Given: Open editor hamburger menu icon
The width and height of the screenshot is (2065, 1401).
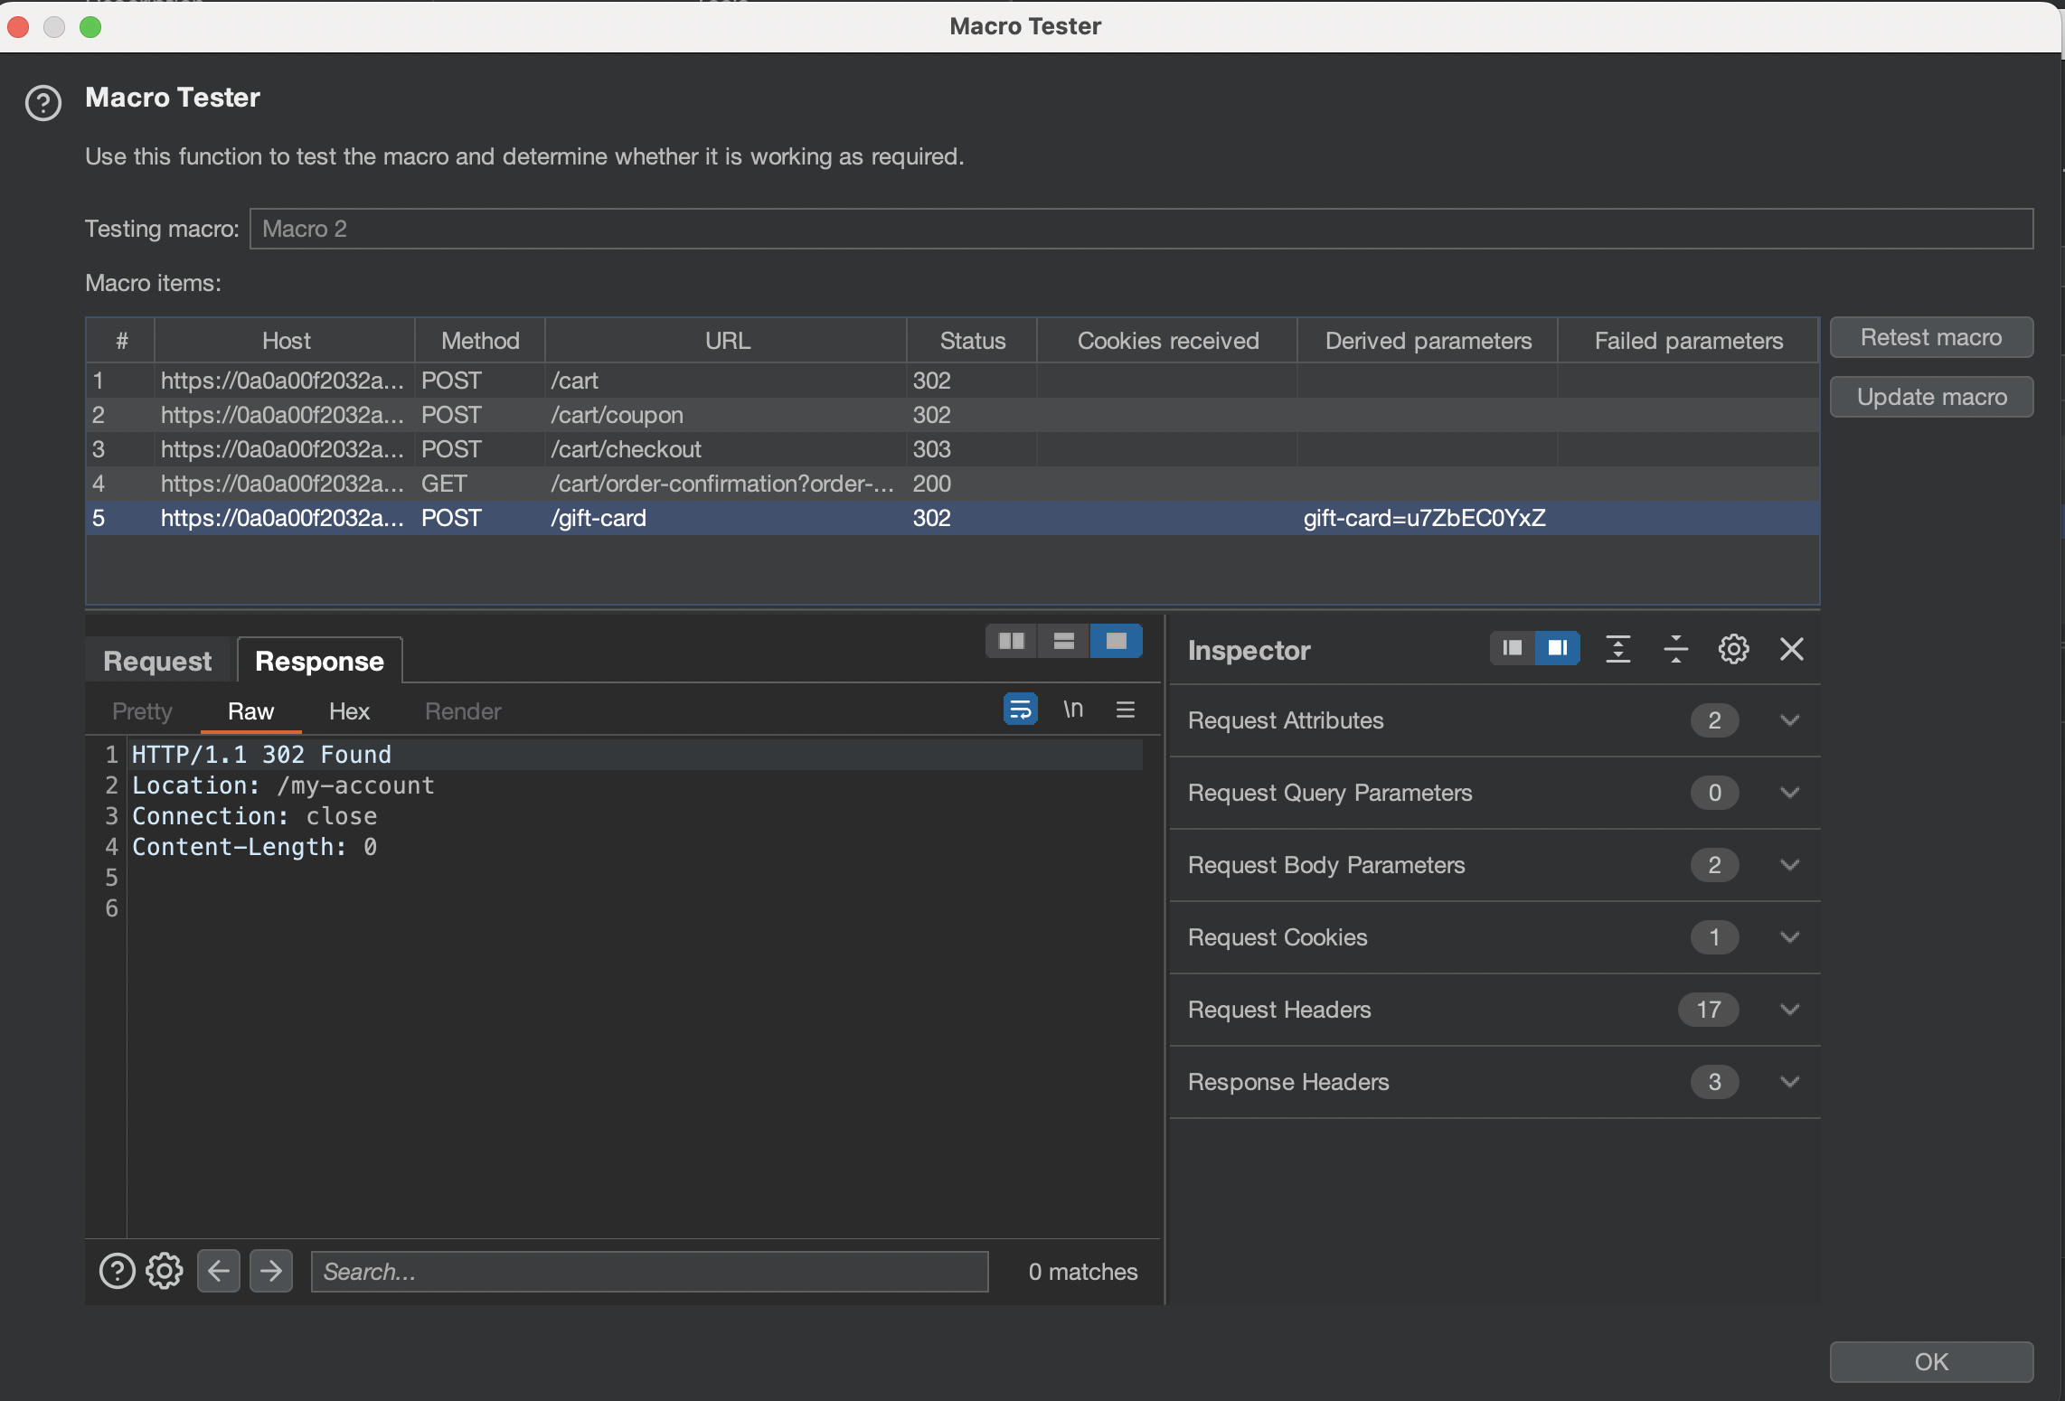Looking at the screenshot, I should (x=1125, y=710).
